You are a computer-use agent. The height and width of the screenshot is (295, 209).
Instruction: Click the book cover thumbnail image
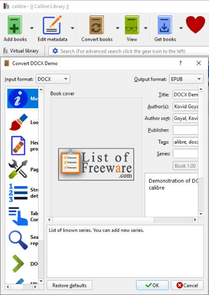[x=96, y=164]
